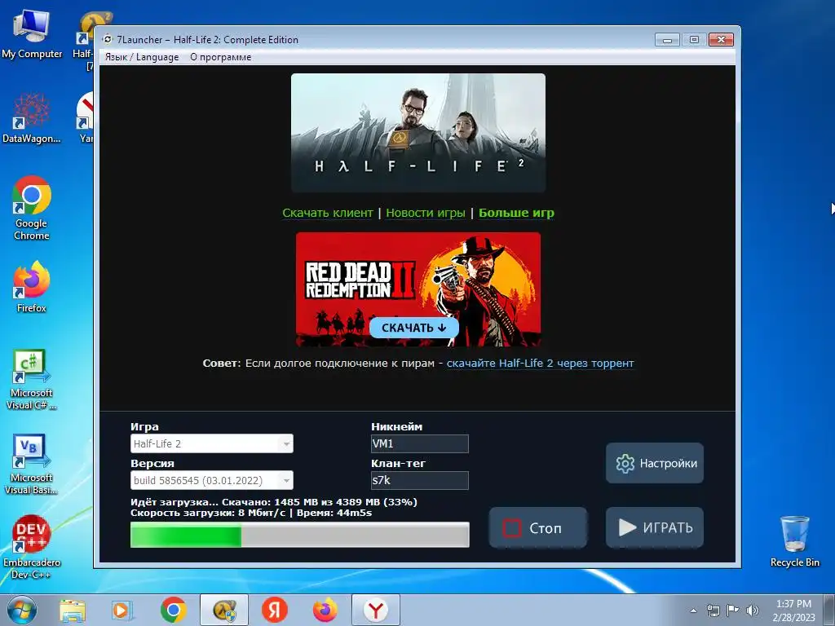Click the network tray icon
This screenshot has width=835, height=626.
pyautogui.click(x=713, y=611)
